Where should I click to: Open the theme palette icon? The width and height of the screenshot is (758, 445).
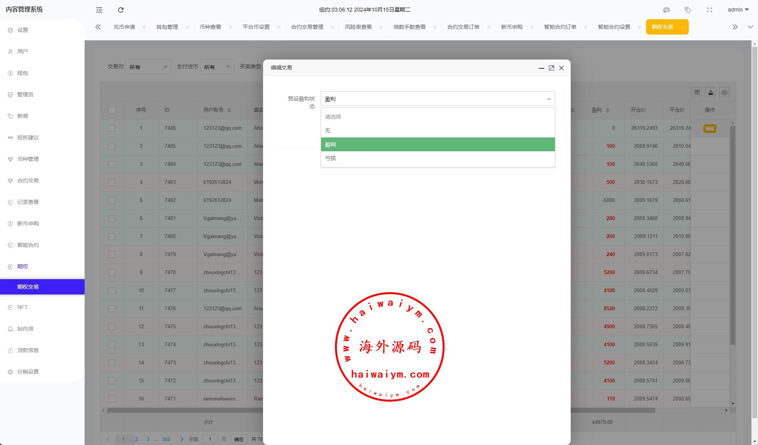(x=666, y=10)
